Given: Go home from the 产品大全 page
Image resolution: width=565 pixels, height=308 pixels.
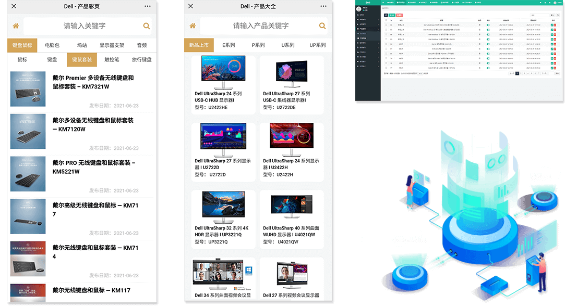Looking at the screenshot, I should [x=193, y=26].
